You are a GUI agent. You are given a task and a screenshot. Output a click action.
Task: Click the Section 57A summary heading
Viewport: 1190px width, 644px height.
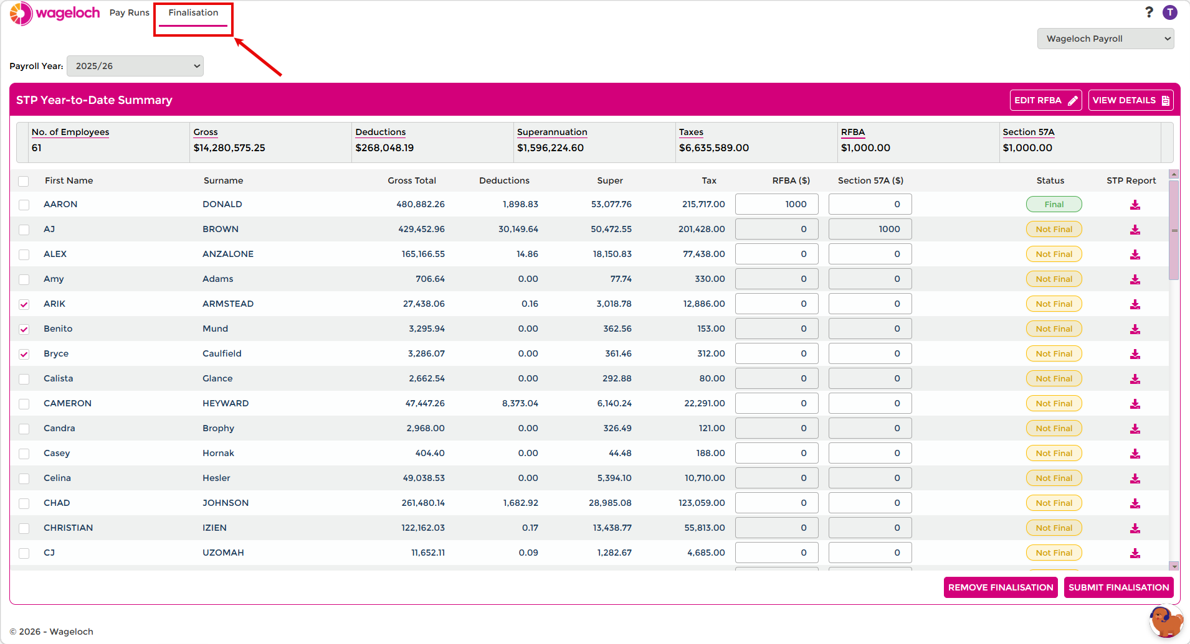(x=1029, y=132)
